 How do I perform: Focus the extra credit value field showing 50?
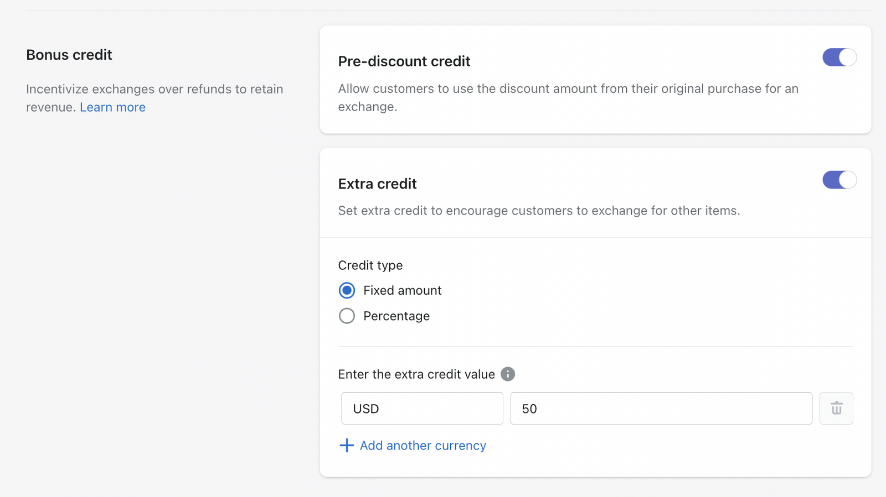tap(661, 409)
